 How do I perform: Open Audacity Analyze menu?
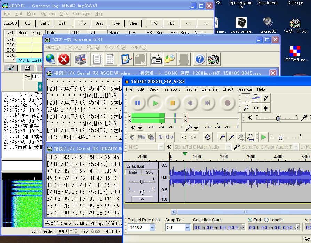tap(245, 89)
